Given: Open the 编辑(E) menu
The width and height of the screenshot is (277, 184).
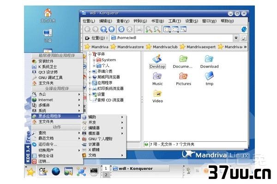Looking at the screenshot, I should 106,21.
